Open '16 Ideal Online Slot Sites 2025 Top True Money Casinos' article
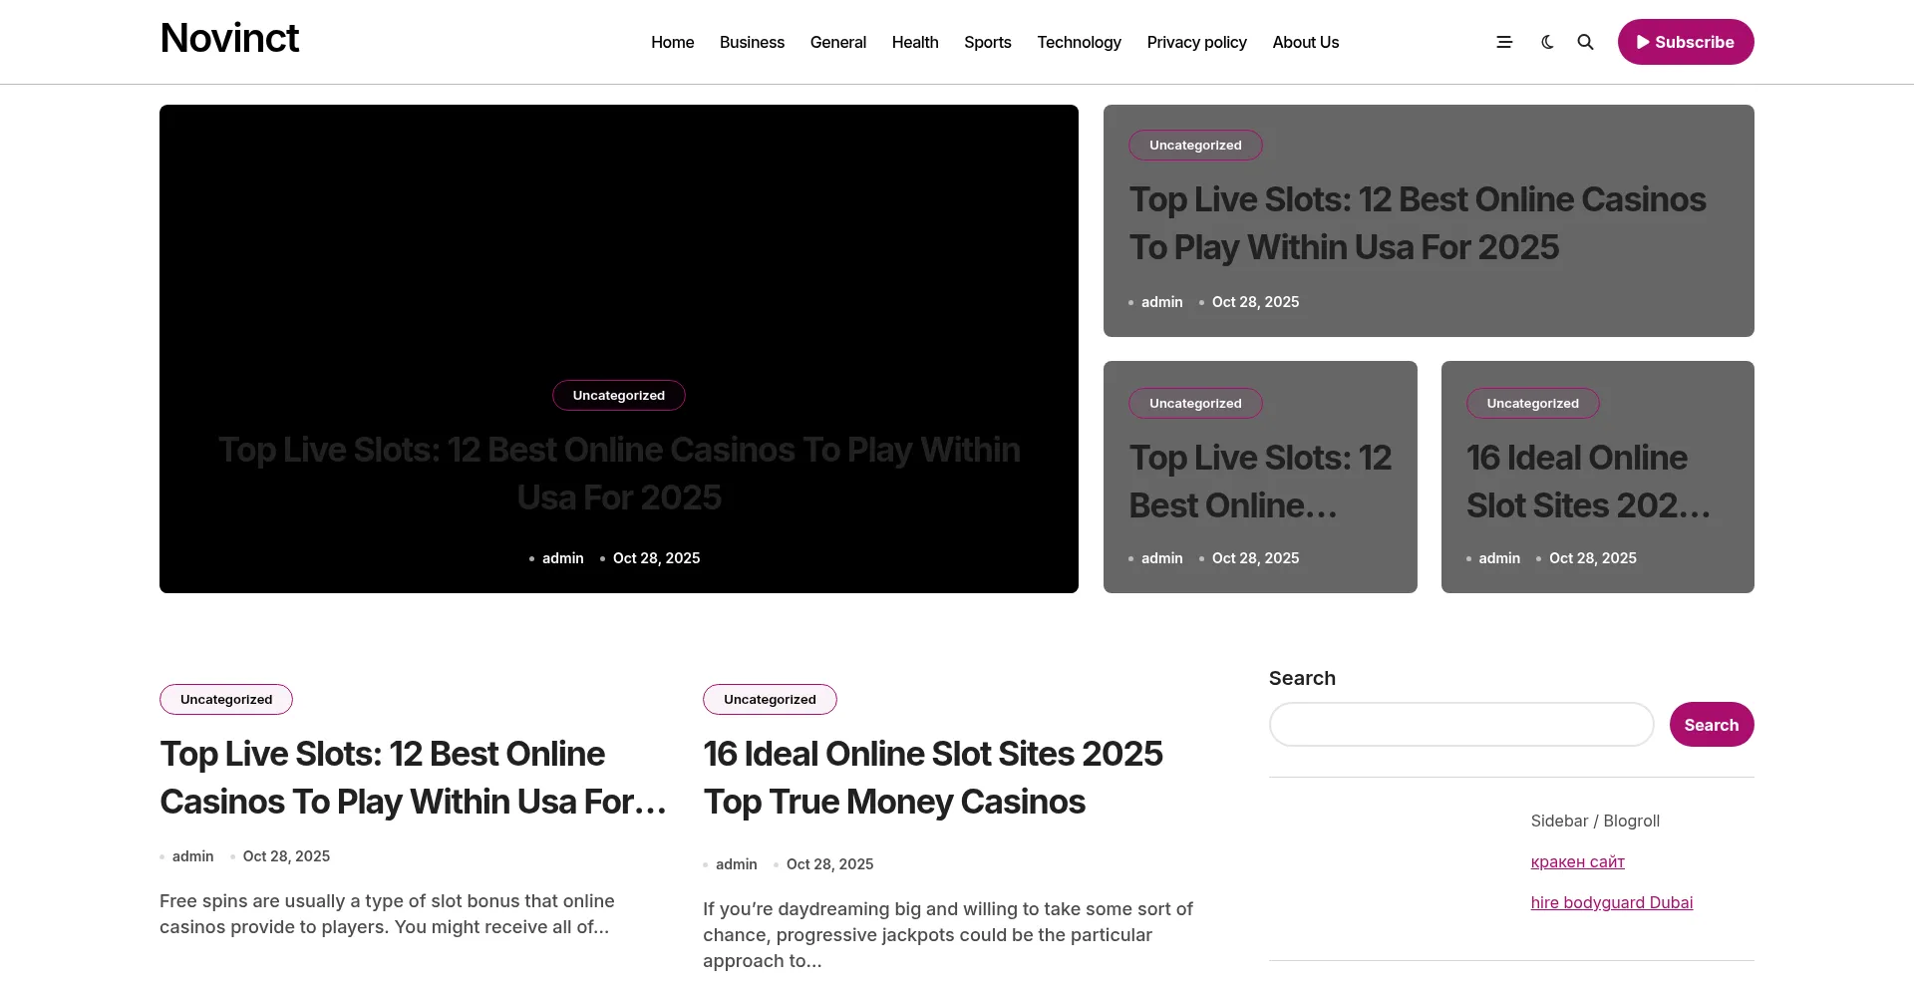Screen dimensions: 1914x990 click(x=932, y=778)
